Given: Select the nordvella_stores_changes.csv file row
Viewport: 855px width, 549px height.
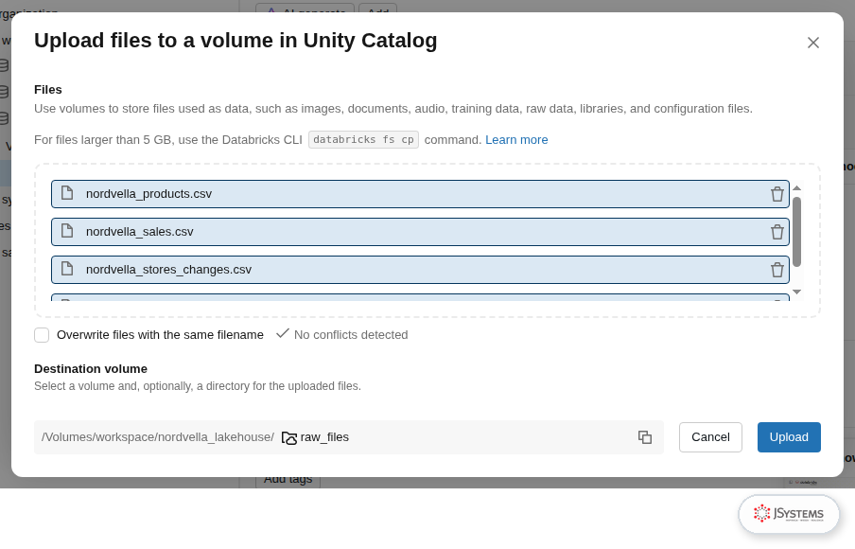Looking at the screenshot, I should tap(421, 270).
